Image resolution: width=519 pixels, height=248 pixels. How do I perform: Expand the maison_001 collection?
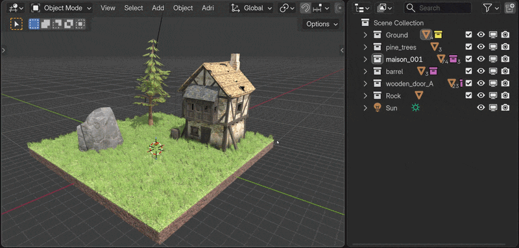pos(365,59)
